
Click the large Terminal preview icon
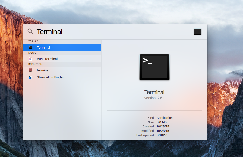[154, 67]
